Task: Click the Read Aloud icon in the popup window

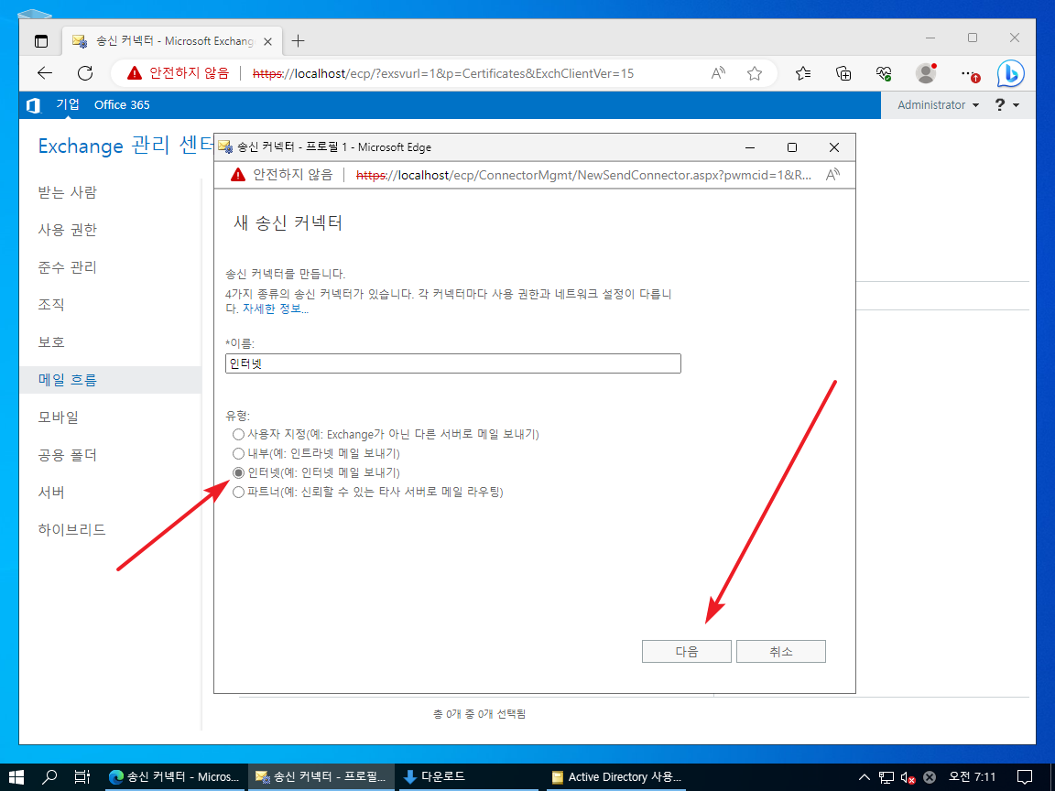Action: point(833,175)
